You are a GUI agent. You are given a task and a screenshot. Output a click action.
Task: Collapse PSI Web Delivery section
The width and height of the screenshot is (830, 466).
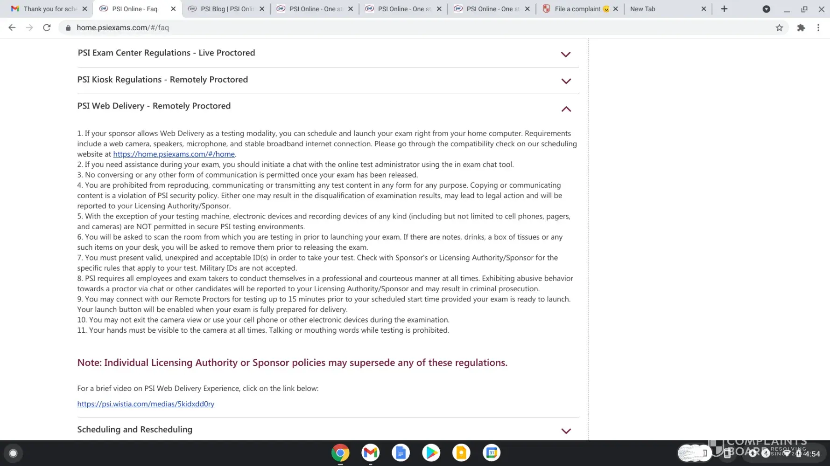tap(566, 109)
